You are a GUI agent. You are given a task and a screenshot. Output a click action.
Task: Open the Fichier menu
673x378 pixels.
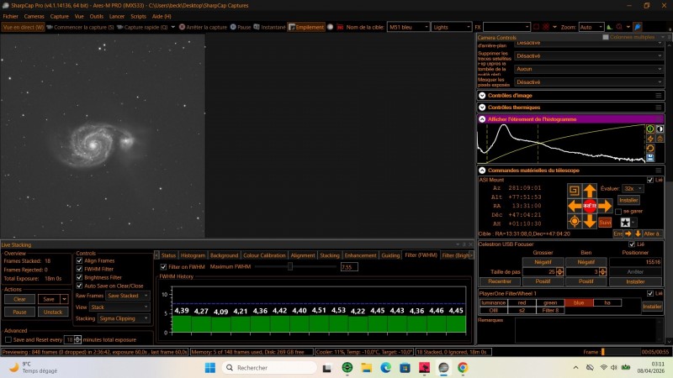pyautogui.click(x=11, y=16)
